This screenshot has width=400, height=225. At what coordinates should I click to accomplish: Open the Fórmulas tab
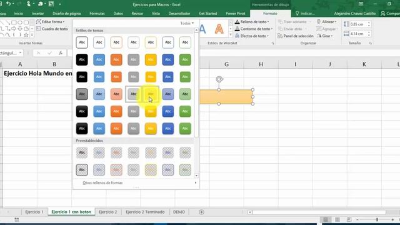point(97,14)
